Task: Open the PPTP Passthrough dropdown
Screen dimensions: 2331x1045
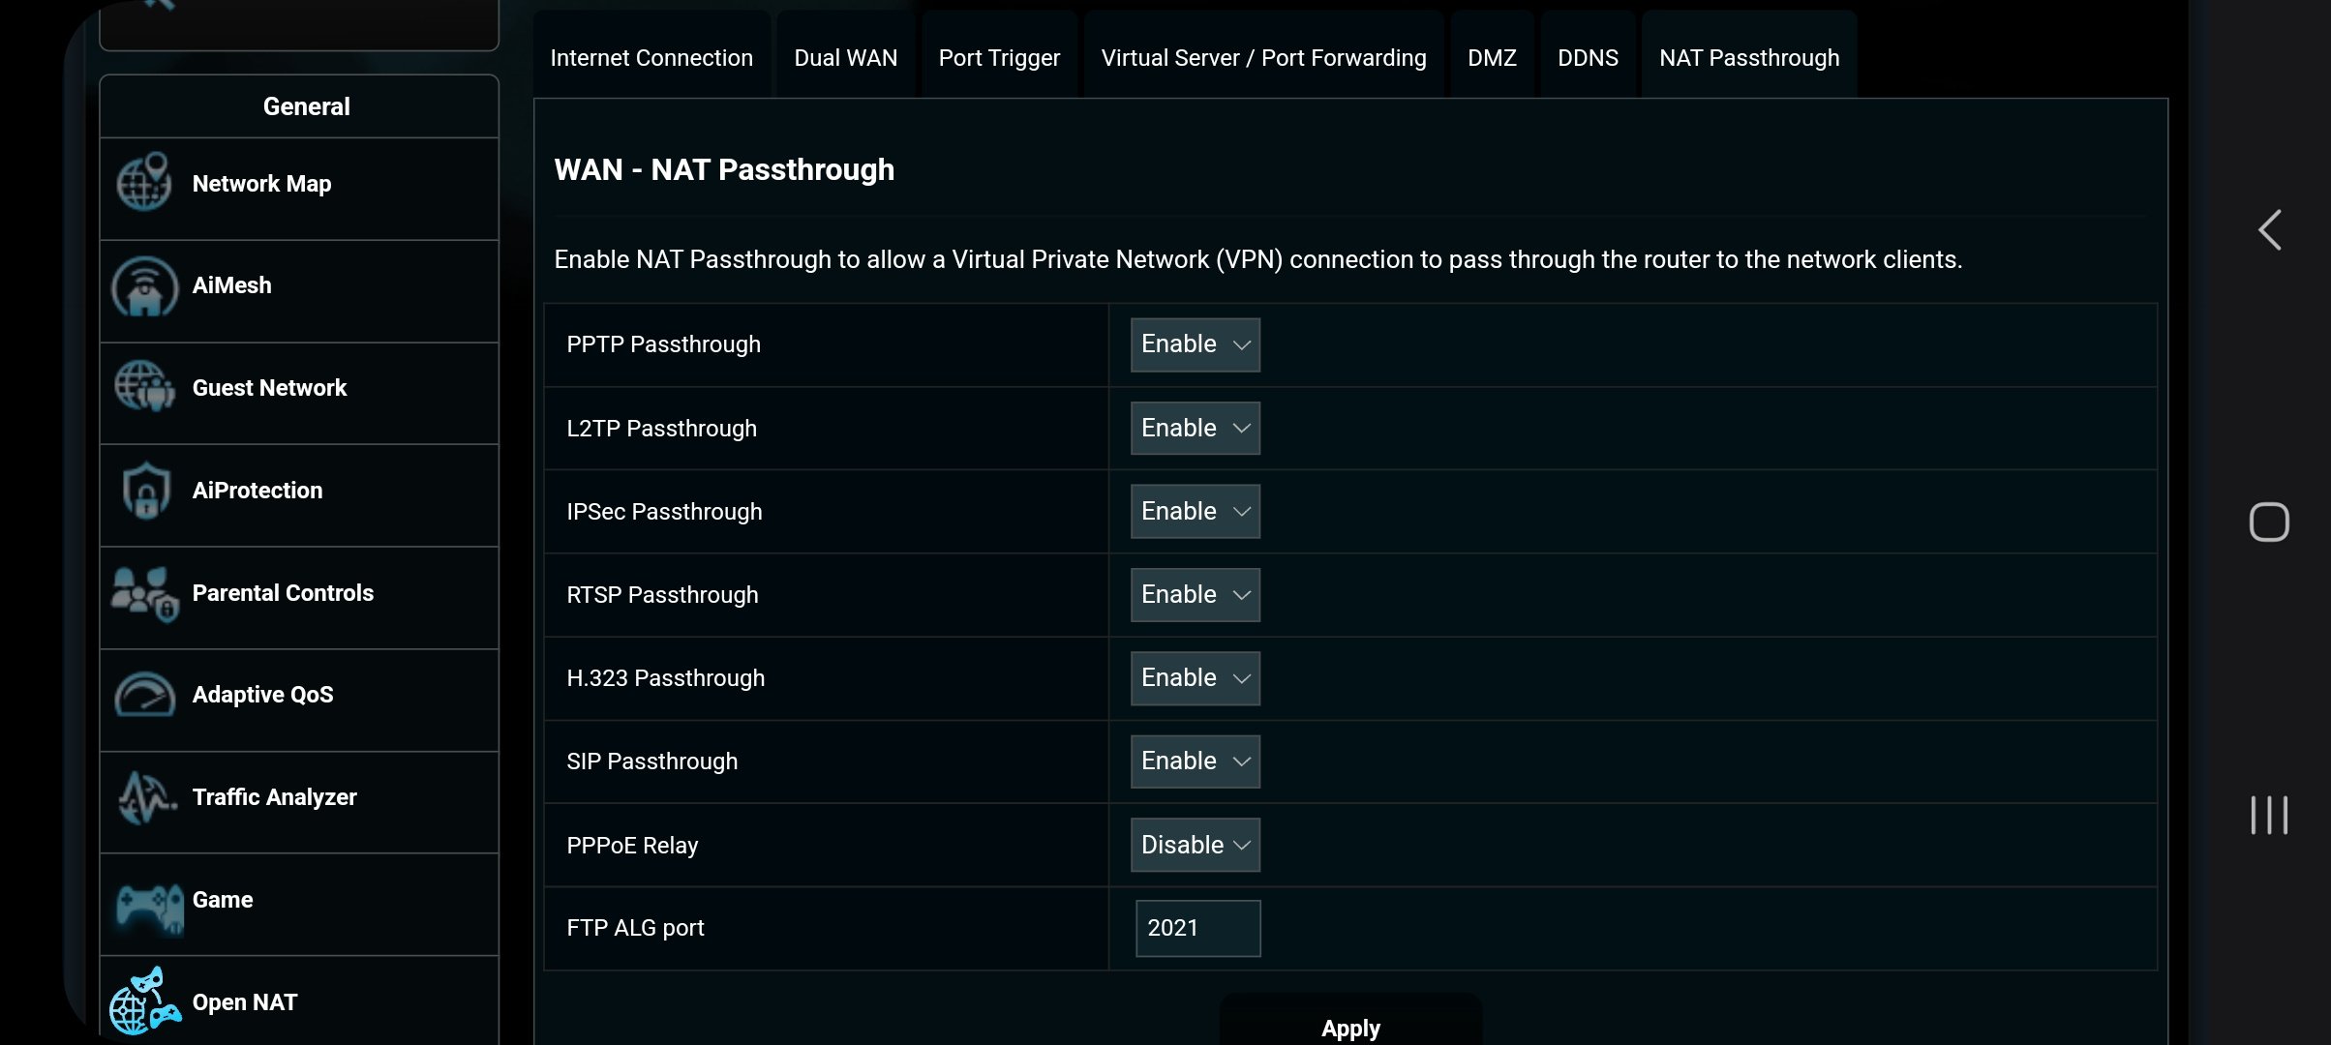Action: (x=1195, y=344)
